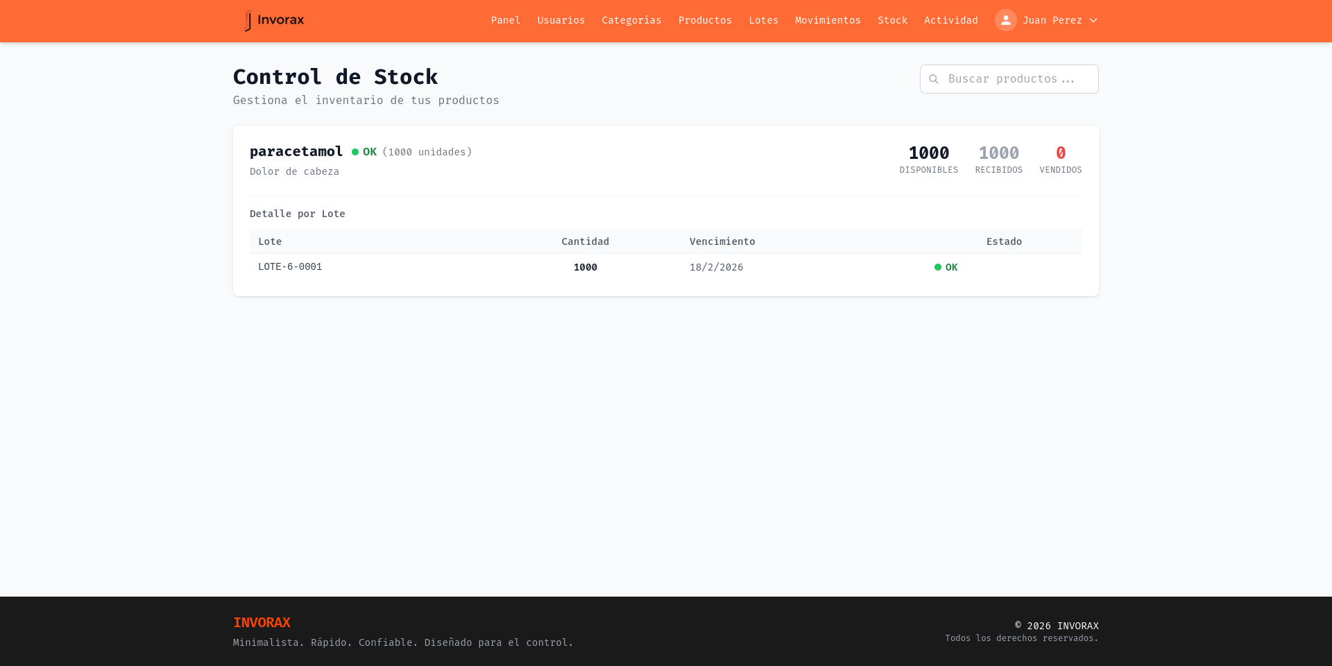Click the green OK status dot beside paracetamol
This screenshot has height=666, width=1332.
point(355,151)
